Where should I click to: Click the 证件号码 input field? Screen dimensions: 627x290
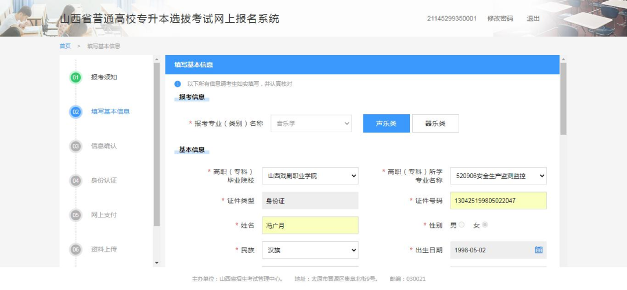(498, 201)
